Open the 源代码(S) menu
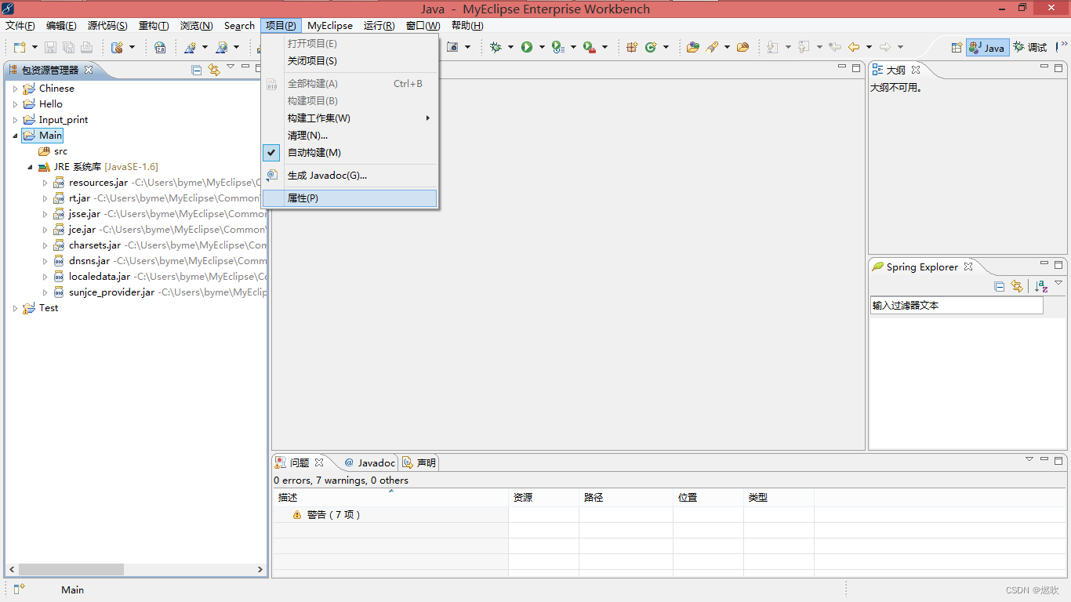 tap(107, 26)
